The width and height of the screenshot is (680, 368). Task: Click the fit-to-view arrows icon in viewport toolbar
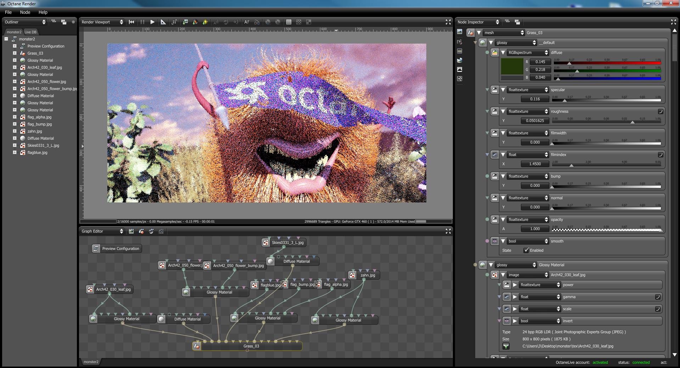point(174,22)
